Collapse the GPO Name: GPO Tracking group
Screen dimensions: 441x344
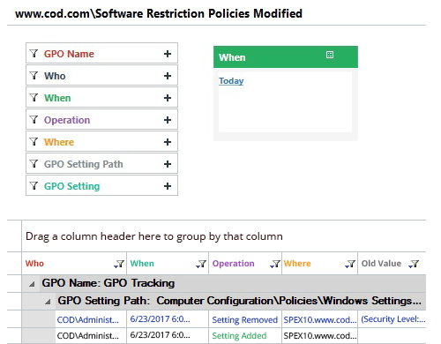(x=32, y=284)
